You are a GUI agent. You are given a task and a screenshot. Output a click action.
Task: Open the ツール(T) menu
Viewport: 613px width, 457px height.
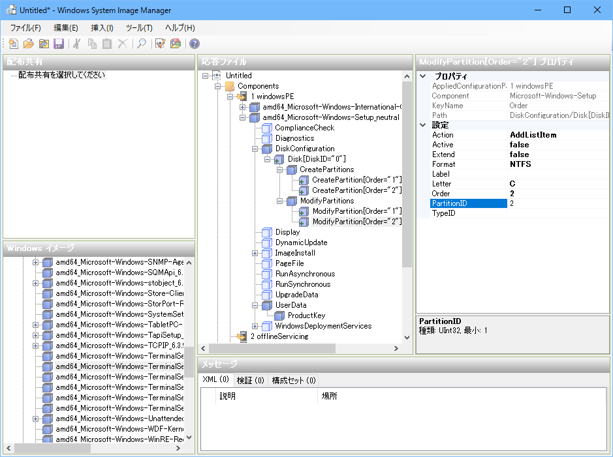pyautogui.click(x=138, y=27)
